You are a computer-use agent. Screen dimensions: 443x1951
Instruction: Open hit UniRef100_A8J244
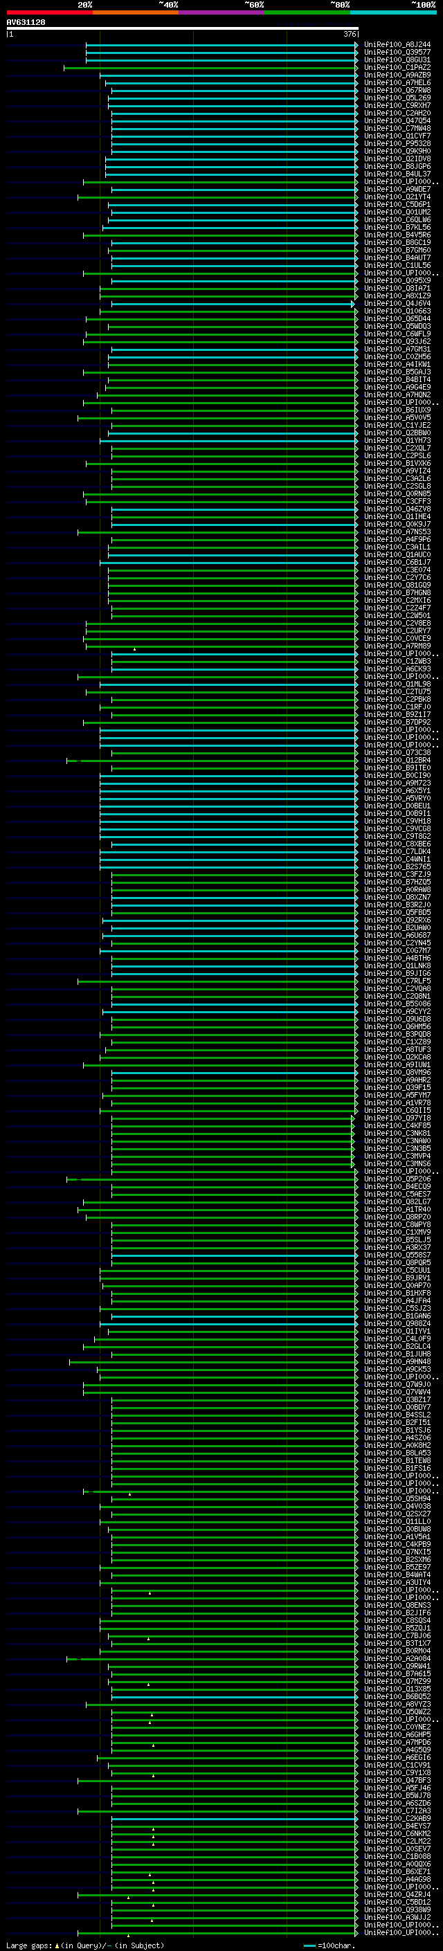pos(397,45)
